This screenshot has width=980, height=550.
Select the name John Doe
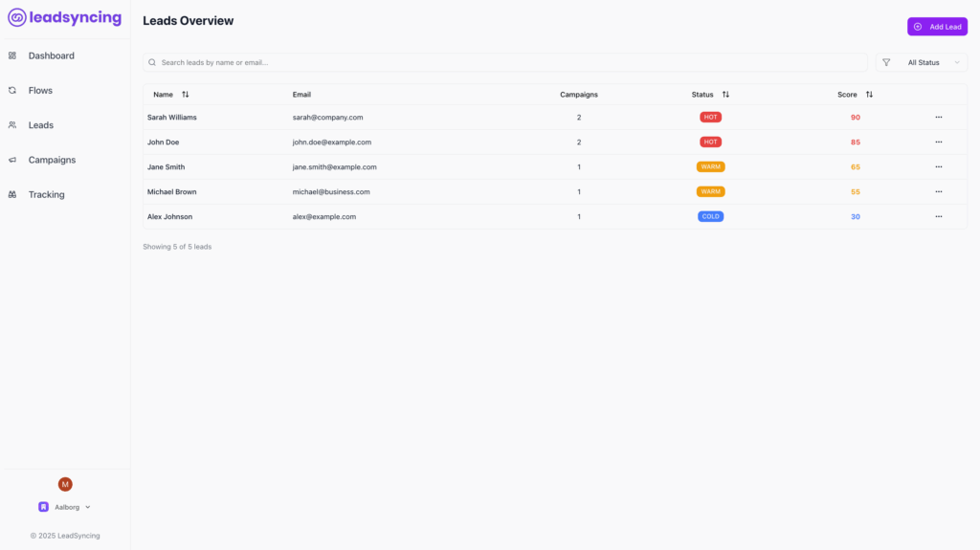[x=163, y=142]
